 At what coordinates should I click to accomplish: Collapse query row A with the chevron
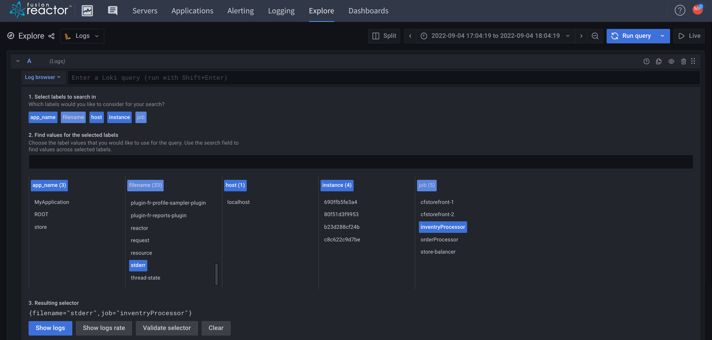pyautogui.click(x=17, y=61)
